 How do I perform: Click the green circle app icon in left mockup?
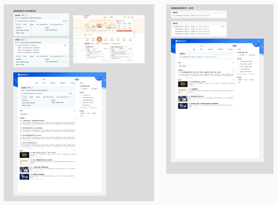click(22, 114)
